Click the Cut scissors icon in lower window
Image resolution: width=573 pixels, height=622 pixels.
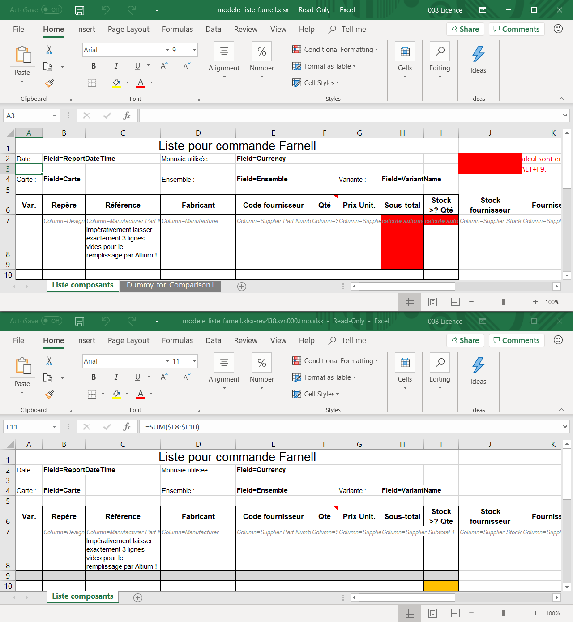point(49,361)
